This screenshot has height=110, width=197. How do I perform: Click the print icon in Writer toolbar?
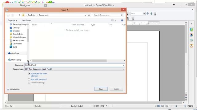point(128,18)
